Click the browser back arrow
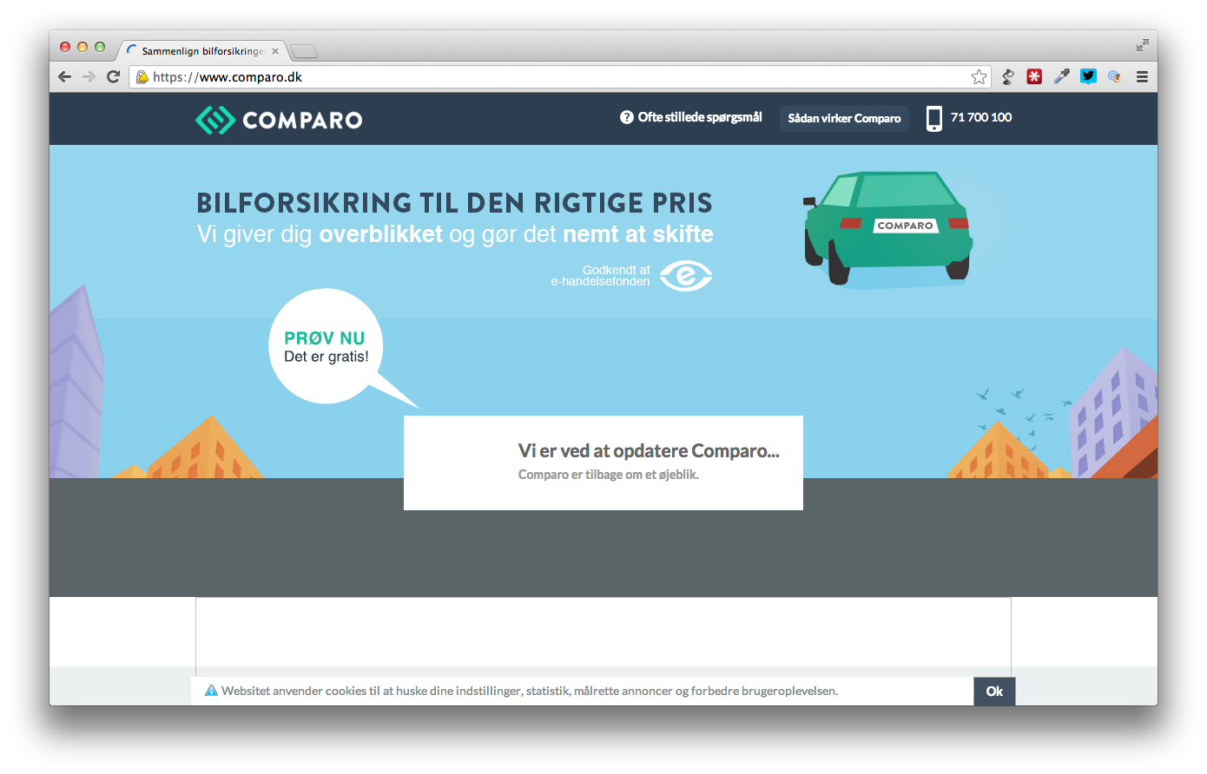This screenshot has width=1207, height=774. click(64, 77)
